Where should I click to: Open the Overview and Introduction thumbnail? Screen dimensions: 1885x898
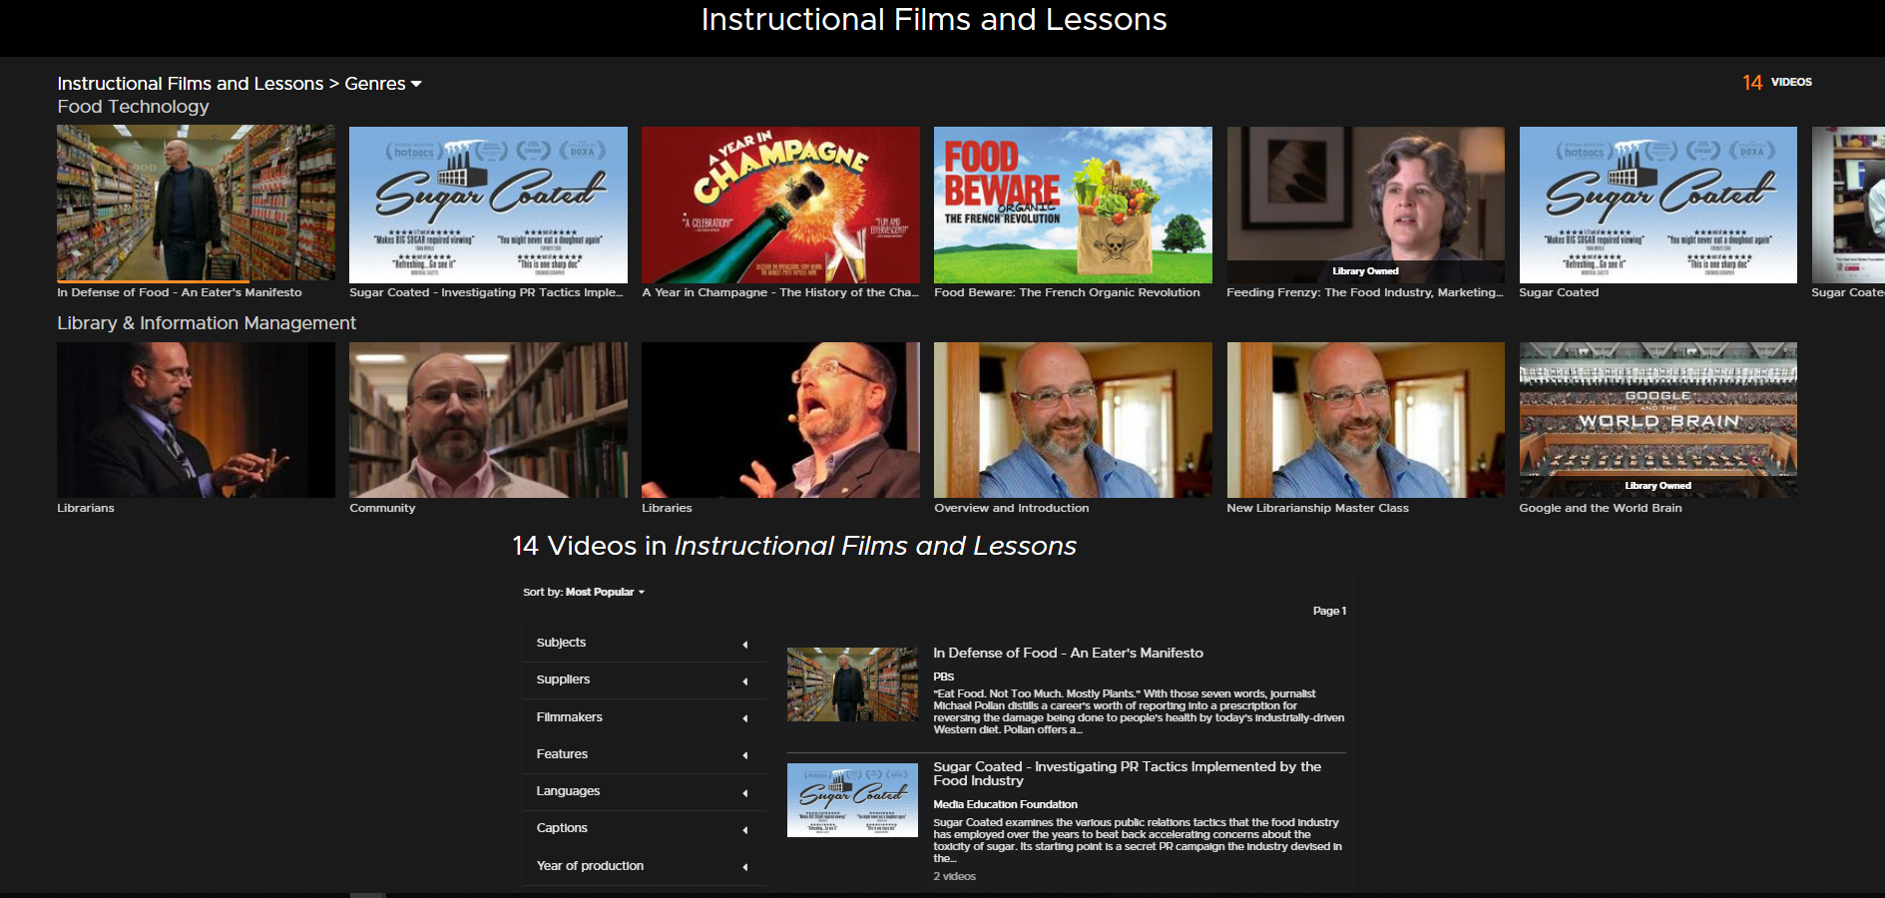tap(1073, 420)
